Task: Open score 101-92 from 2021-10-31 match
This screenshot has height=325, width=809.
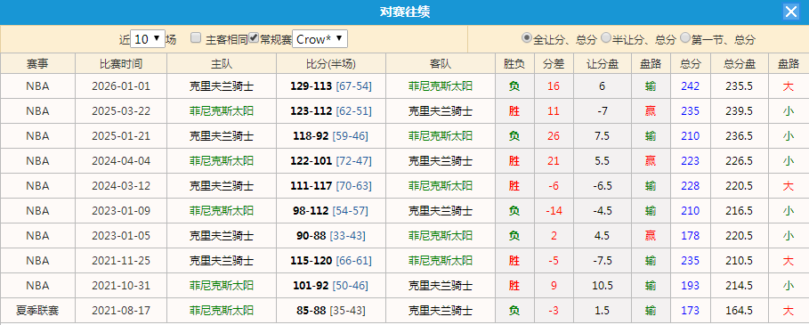Action: (x=311, y=285)
